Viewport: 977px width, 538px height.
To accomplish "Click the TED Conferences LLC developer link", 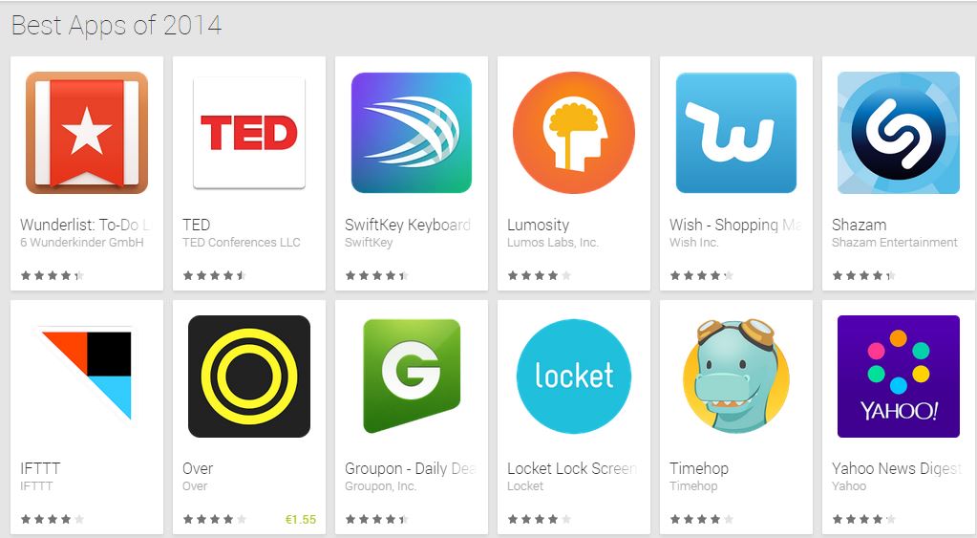I will coord(241,243).
